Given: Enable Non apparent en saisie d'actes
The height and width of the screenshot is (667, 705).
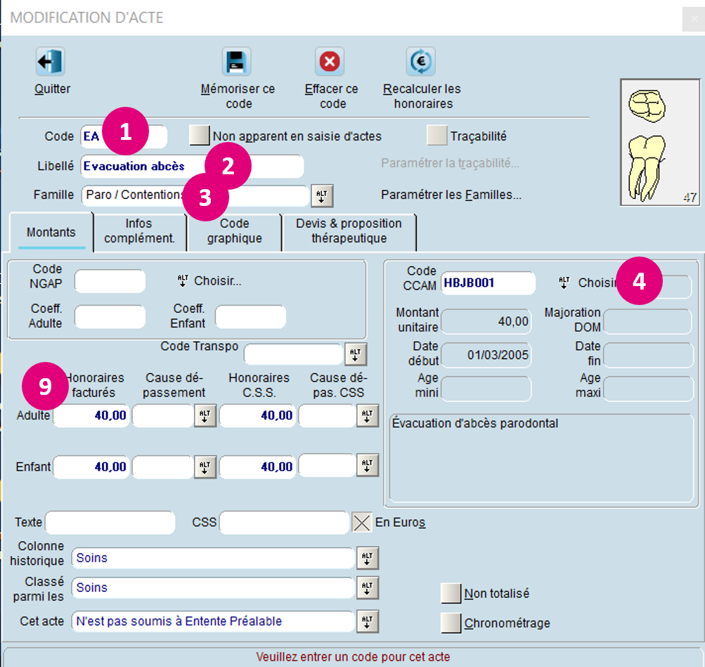Looking at the screenshot, I should [x=200, y=136].
